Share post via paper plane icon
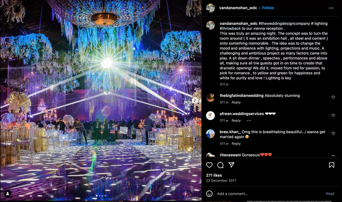The height and width of the screenshot is (202, 342). [x=231, y=165]
